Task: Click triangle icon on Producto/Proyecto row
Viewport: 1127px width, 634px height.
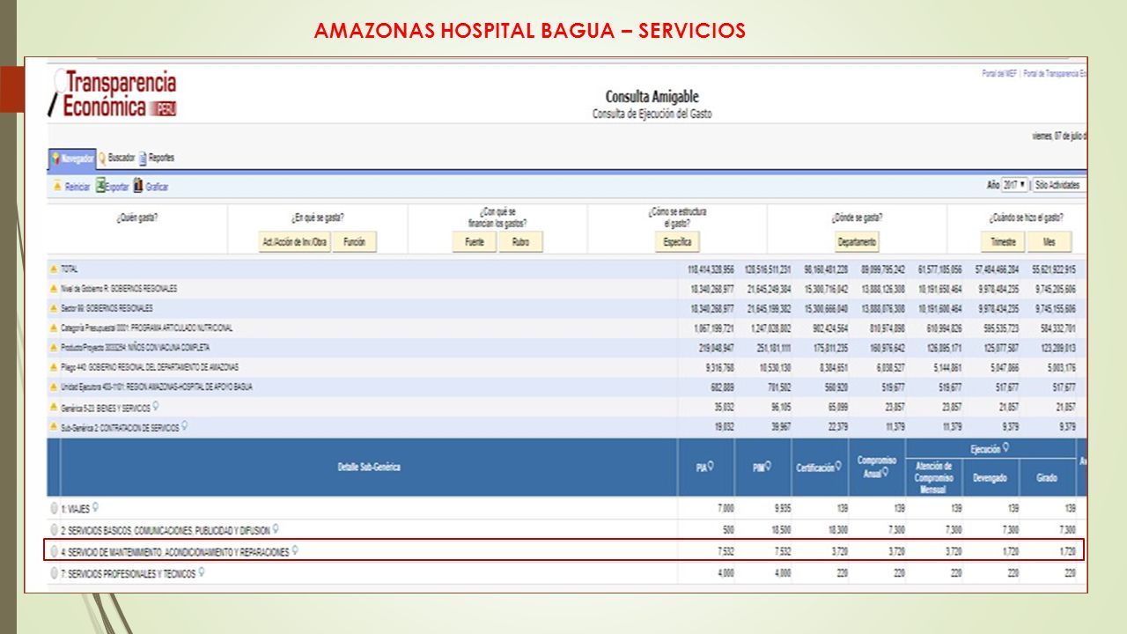Action: click(x=54, y=348)
